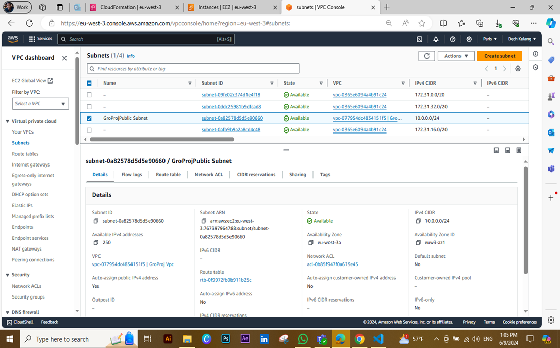Collapse the Virtual private cloud section
Image resolution: width=560 pixels, height=348 pixels.
(x=8, y=121)
